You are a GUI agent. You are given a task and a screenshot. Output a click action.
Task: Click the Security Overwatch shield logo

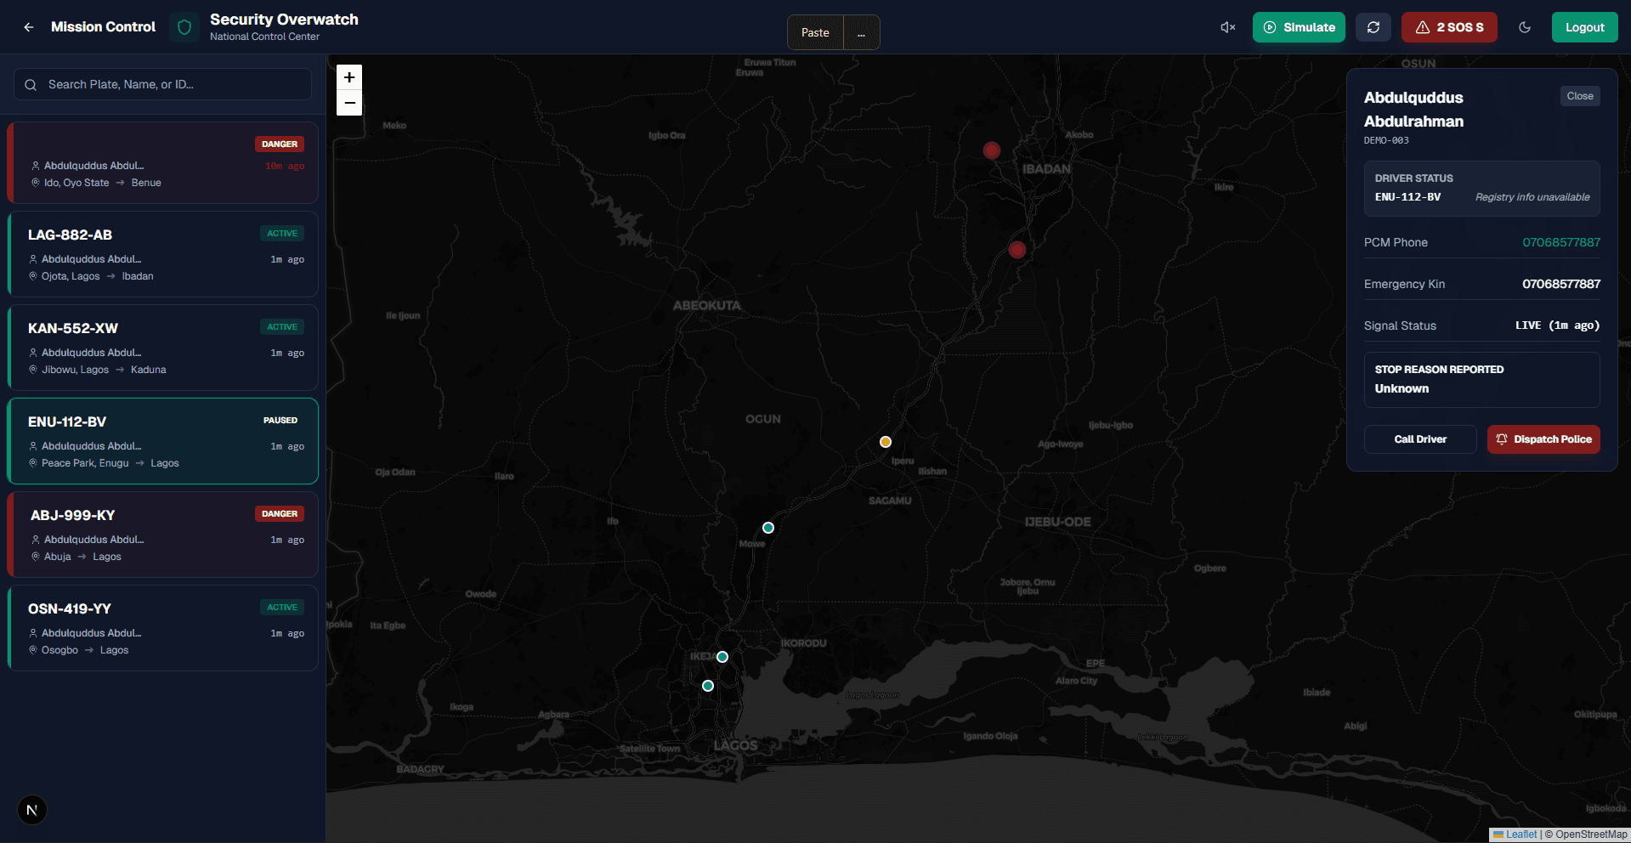[x=184, y=27]
